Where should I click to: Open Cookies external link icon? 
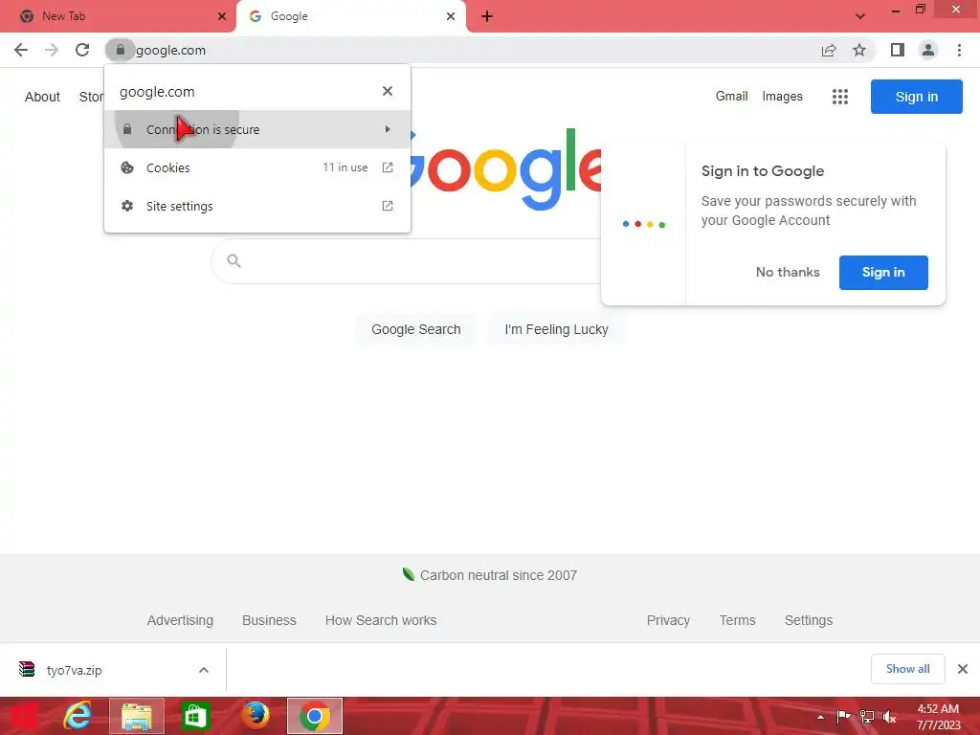click(x=388, y=167)
